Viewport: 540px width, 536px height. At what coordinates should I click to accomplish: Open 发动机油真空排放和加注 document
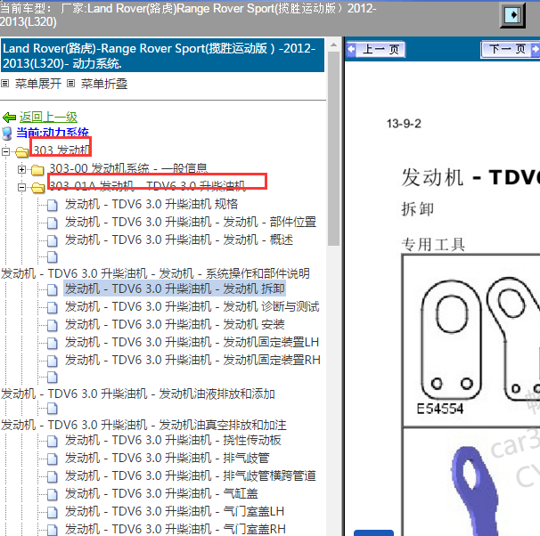click(x=143, y=425)
